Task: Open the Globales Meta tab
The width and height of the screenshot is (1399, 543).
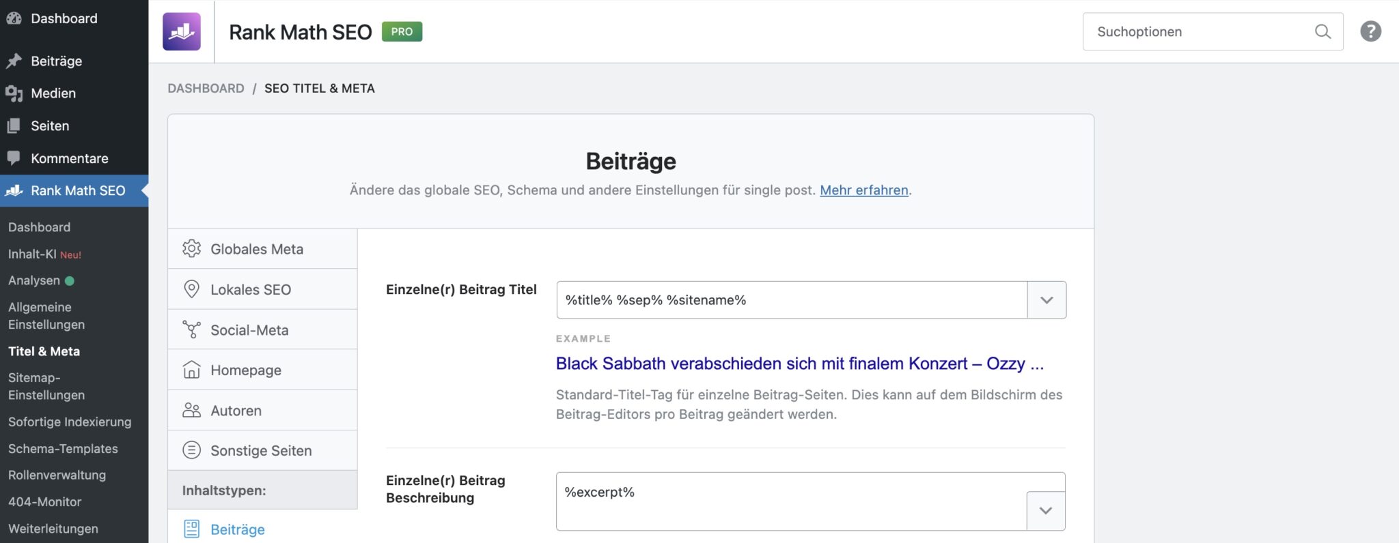Action: coord(262,249)
